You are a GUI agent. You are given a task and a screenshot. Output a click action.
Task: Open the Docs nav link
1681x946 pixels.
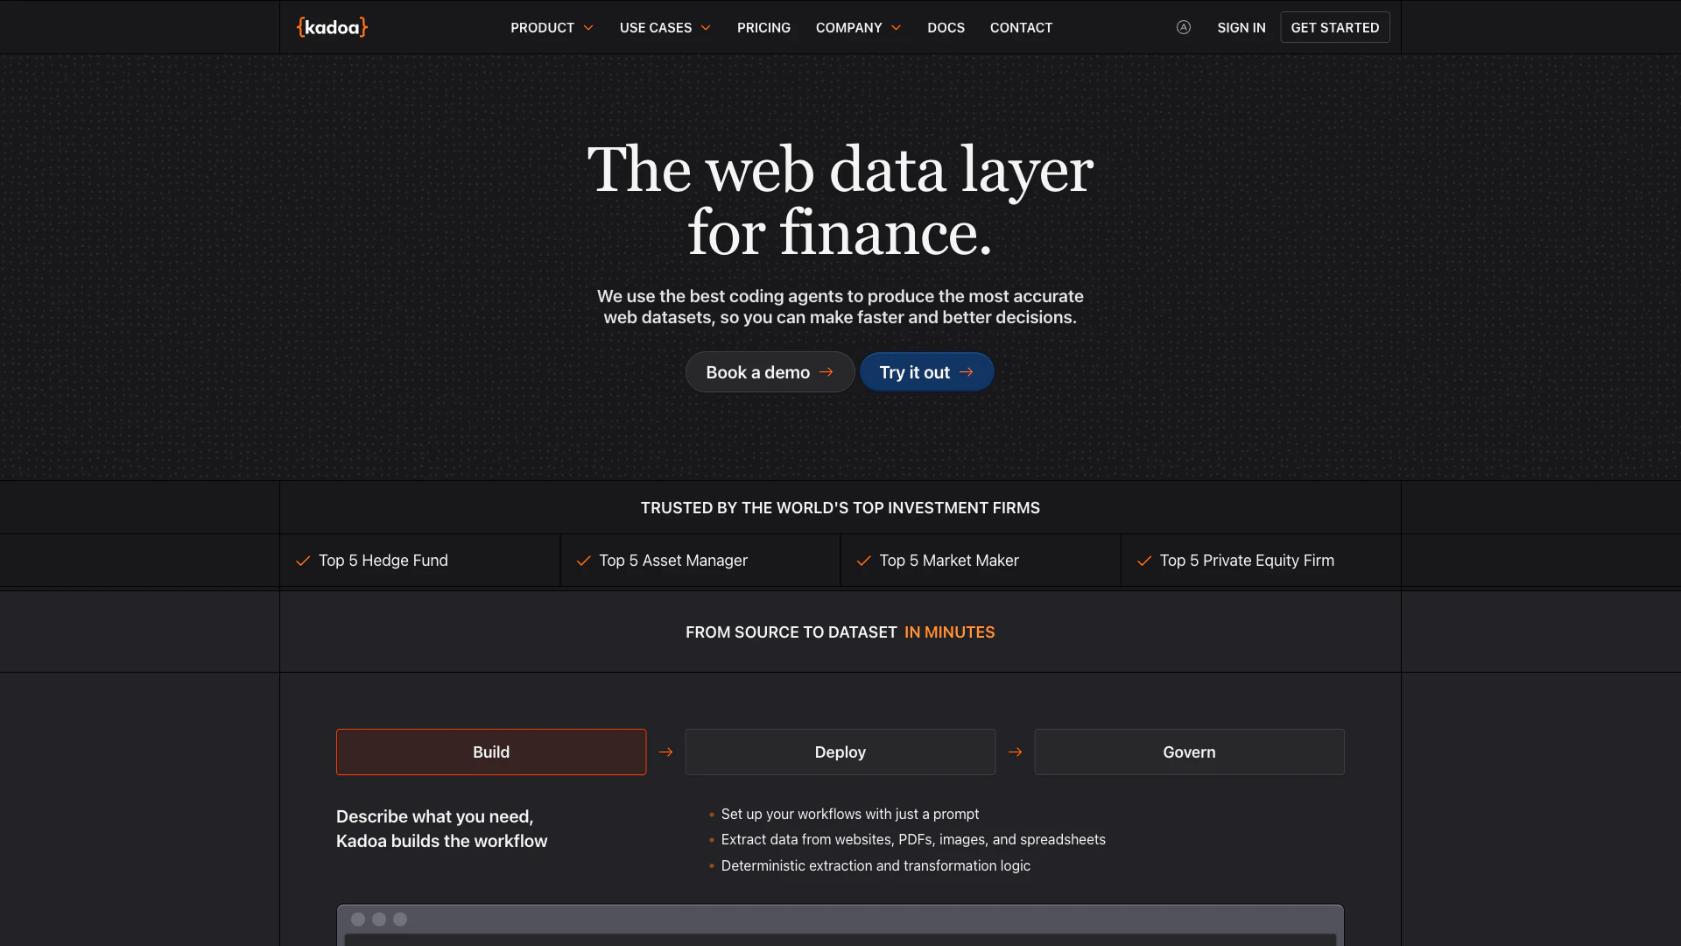(x=946, y=27)
